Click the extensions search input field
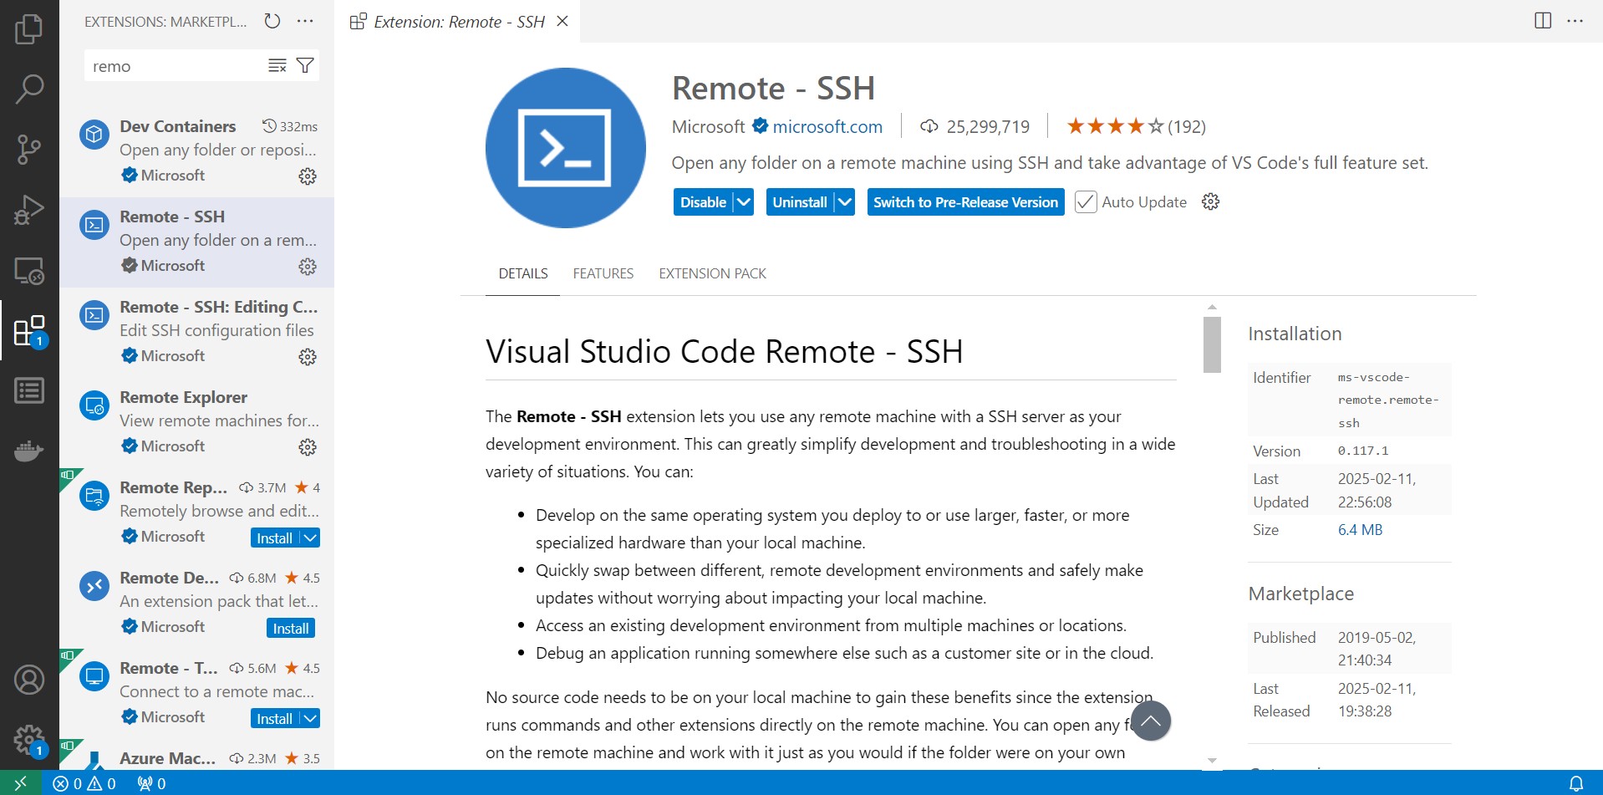This screenshot has width=1603, height=795. click(176, 66)
